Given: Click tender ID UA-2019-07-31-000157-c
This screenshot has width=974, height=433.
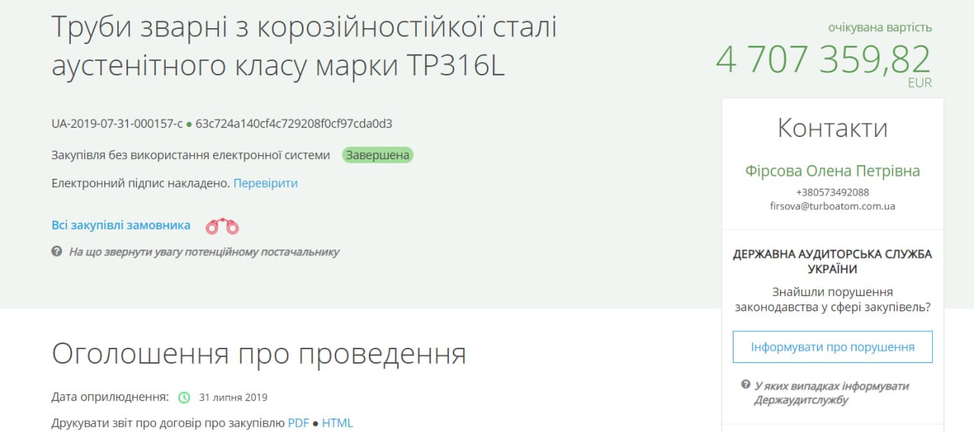Looking at the screenshot, I should (x=117, y=123).
